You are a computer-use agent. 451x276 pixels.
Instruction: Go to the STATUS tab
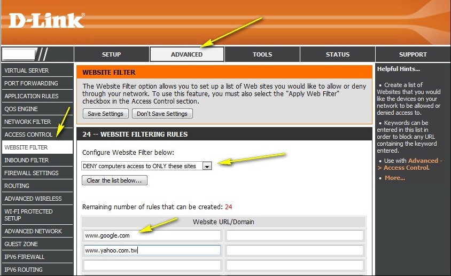pos(337,54)
